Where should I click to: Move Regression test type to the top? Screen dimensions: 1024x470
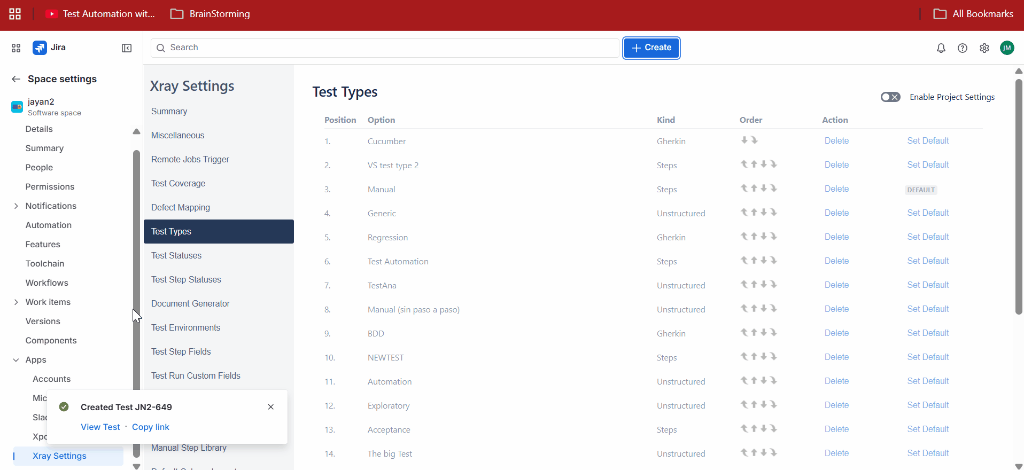tap(744, 237)
